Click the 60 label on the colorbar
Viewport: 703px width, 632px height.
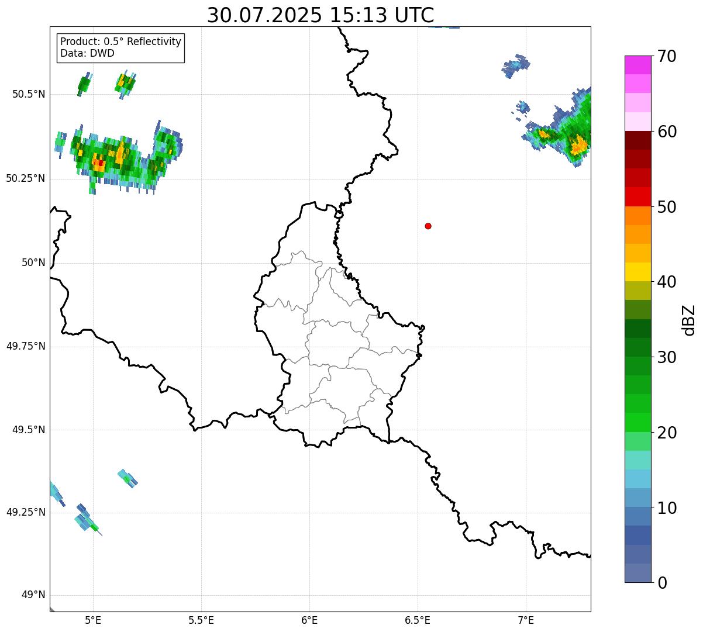pos(667,132)
